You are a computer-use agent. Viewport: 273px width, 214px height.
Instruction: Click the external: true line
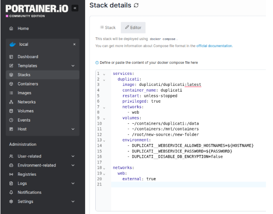coord(139,179)
